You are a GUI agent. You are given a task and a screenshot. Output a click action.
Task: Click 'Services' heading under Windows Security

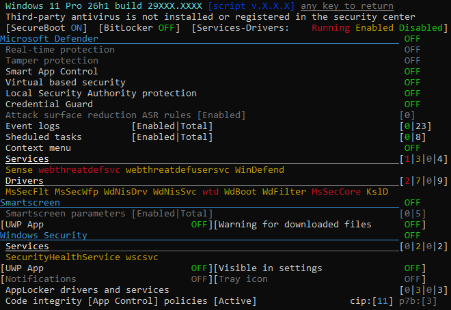click(27, 246)
